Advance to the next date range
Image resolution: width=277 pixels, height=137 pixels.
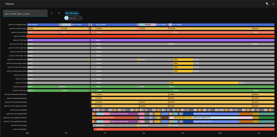coord(59,13)
